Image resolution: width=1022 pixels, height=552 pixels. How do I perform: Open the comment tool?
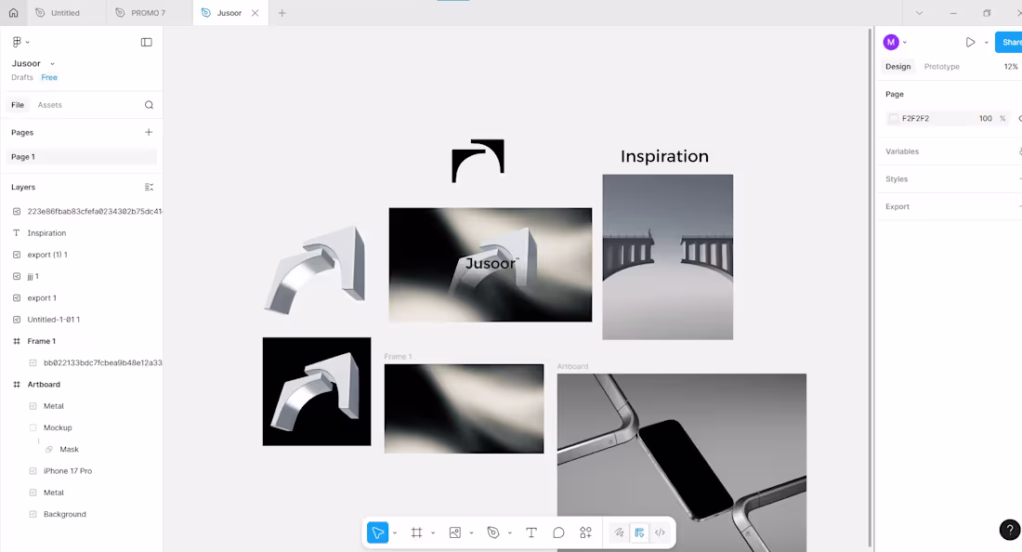tap(558, 532)
